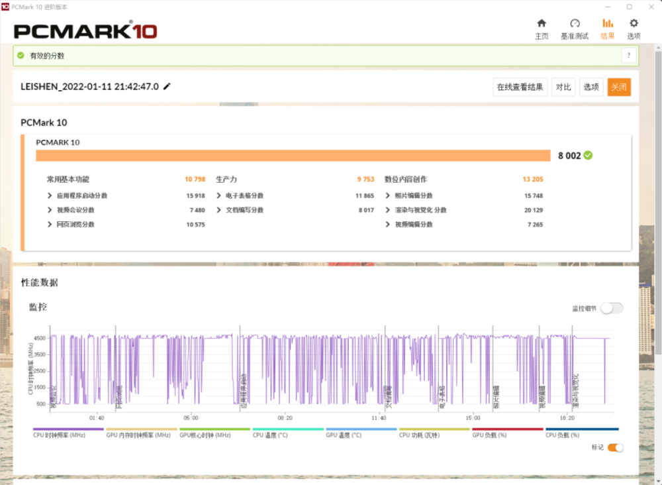662x485 pixels.
Task: Open the 主页 home icon
Action: click(x=542, y=23)
